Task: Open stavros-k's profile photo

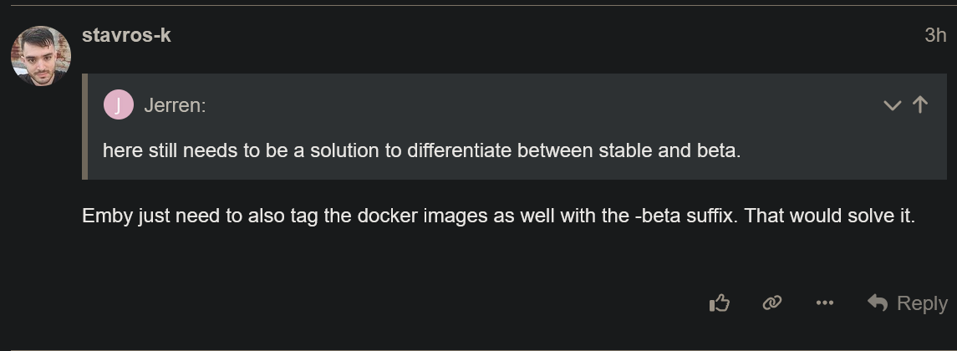Action: pyautogui.click(x=40, y=55)
